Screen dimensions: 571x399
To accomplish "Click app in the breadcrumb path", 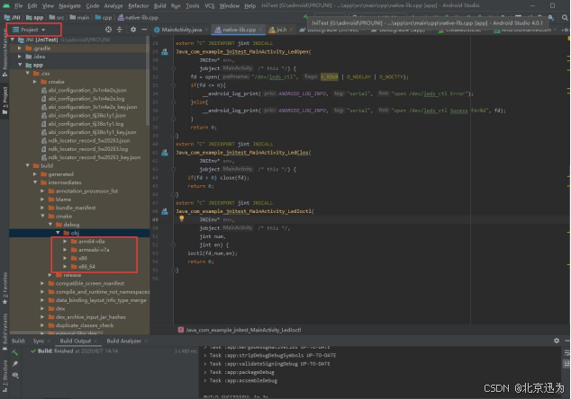I will coord(35,17).
